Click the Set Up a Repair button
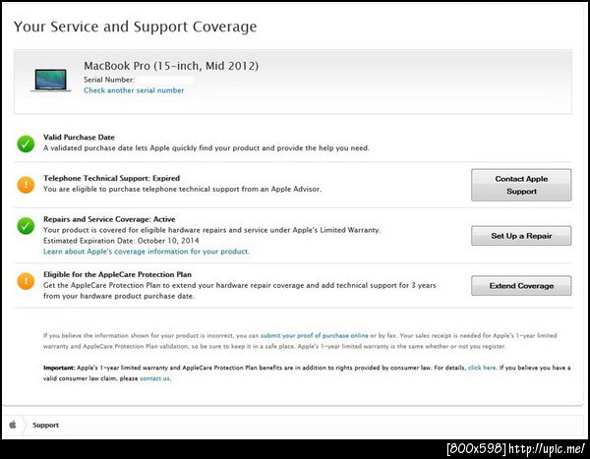The image size is (590, 459). click(x=521, y=236)
